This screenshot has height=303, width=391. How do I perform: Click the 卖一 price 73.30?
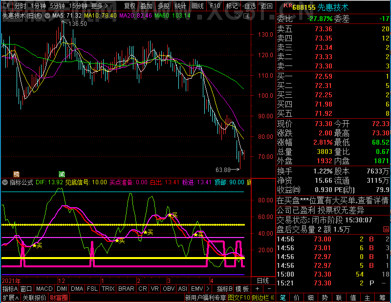324,66
